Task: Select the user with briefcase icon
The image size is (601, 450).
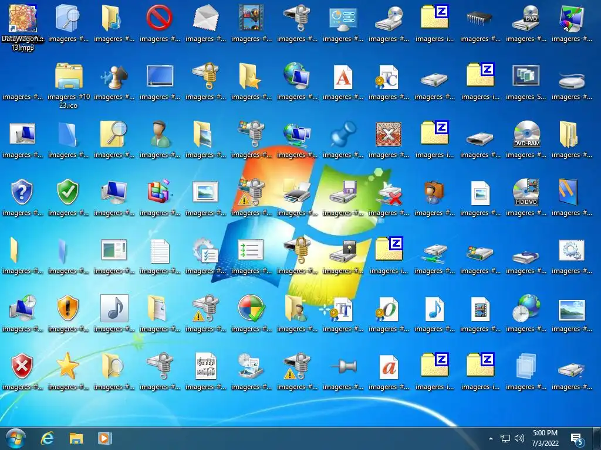Action: (434, 192)
